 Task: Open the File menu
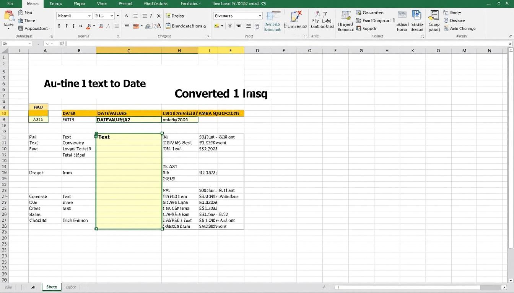tap(10, 3)
